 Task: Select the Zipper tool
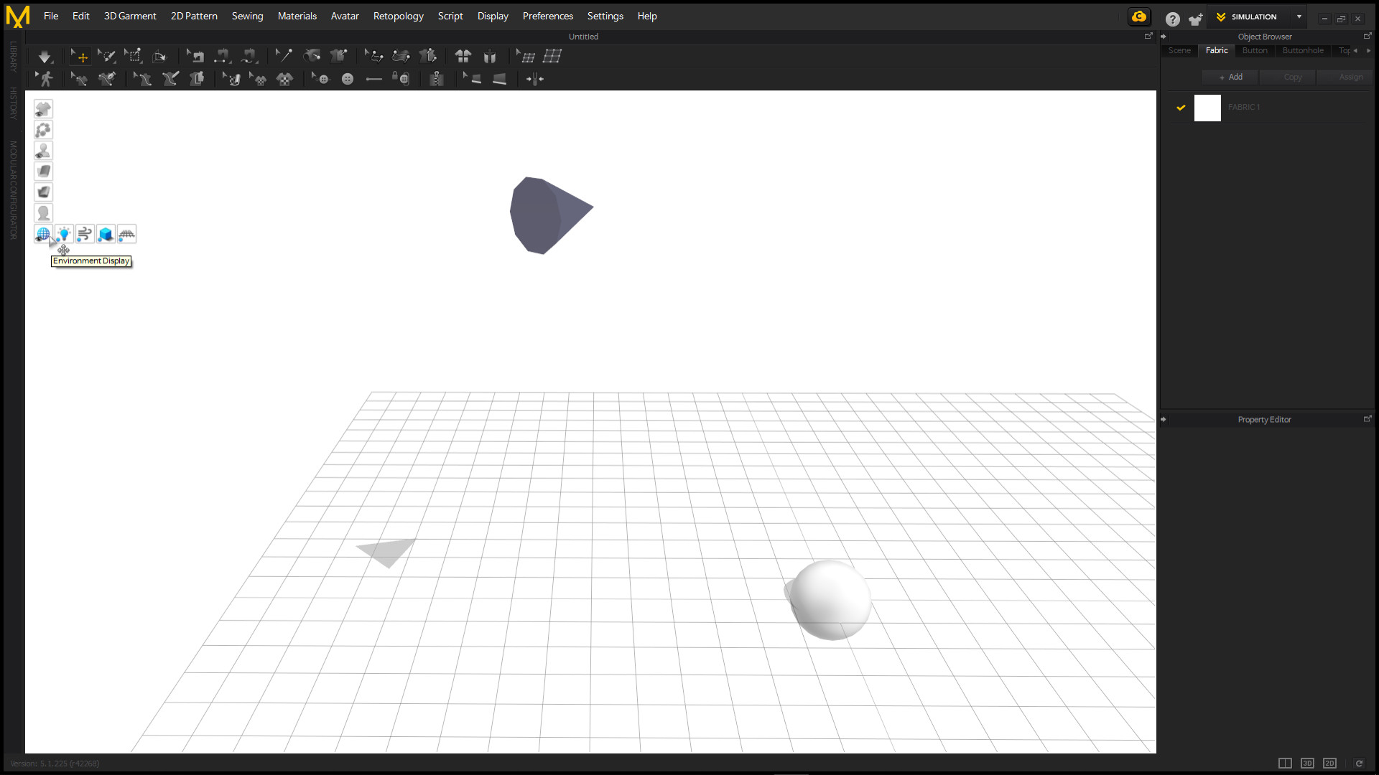[x=436, y=79]
